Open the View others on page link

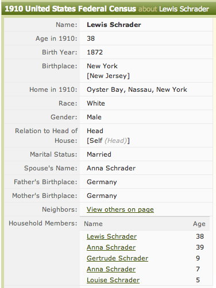tap(120, 209)
